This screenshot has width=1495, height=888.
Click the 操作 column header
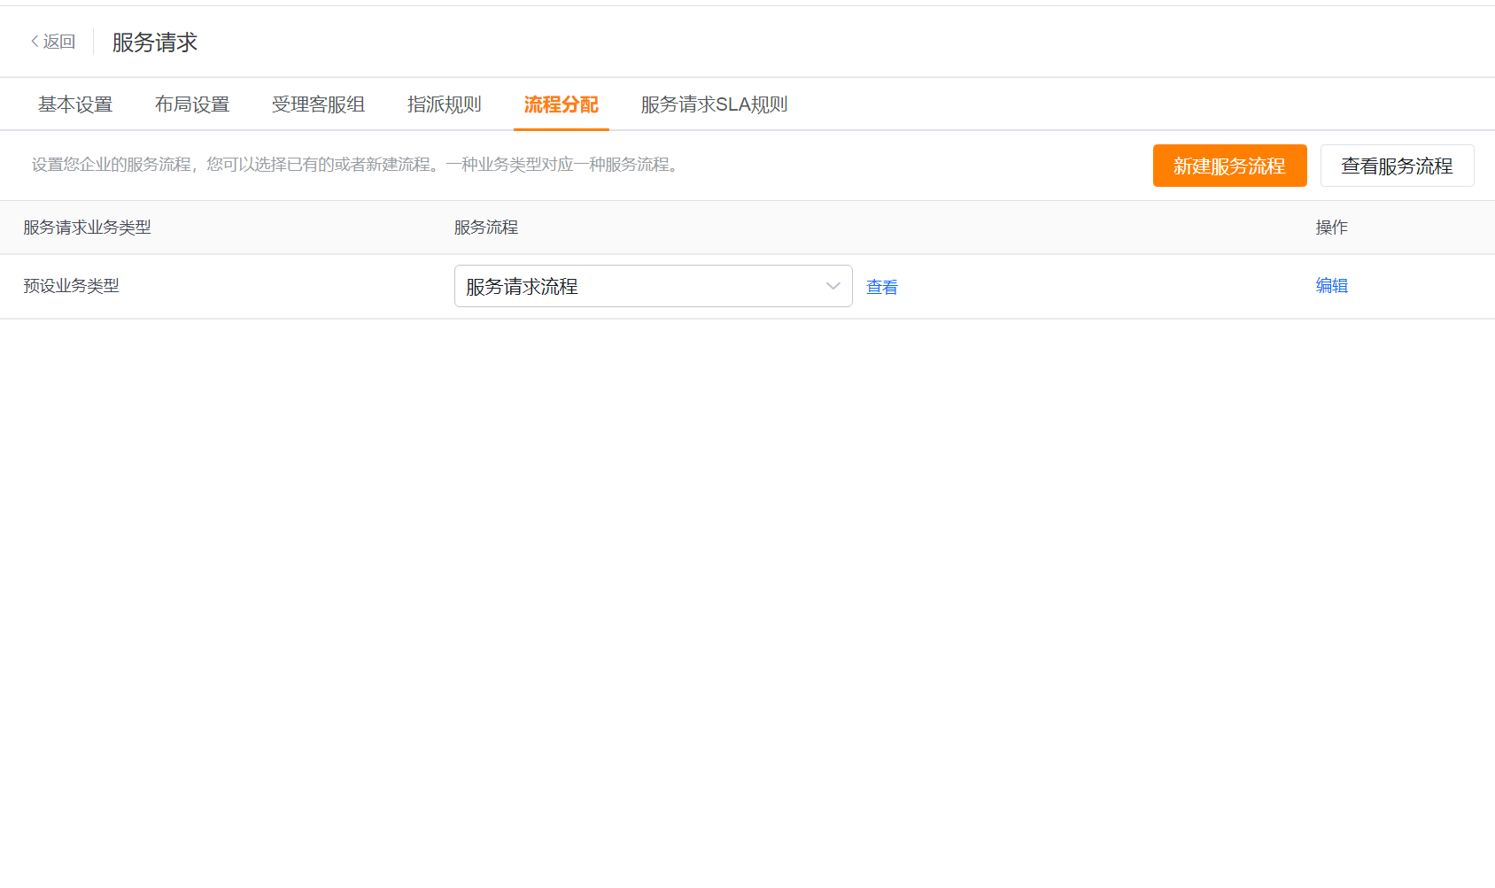(1331, 228)
